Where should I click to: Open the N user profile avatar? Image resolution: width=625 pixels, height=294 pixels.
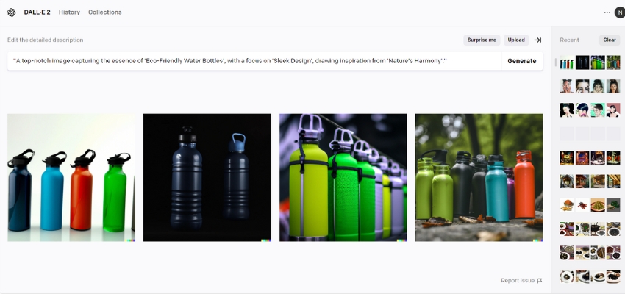point(619,12)
